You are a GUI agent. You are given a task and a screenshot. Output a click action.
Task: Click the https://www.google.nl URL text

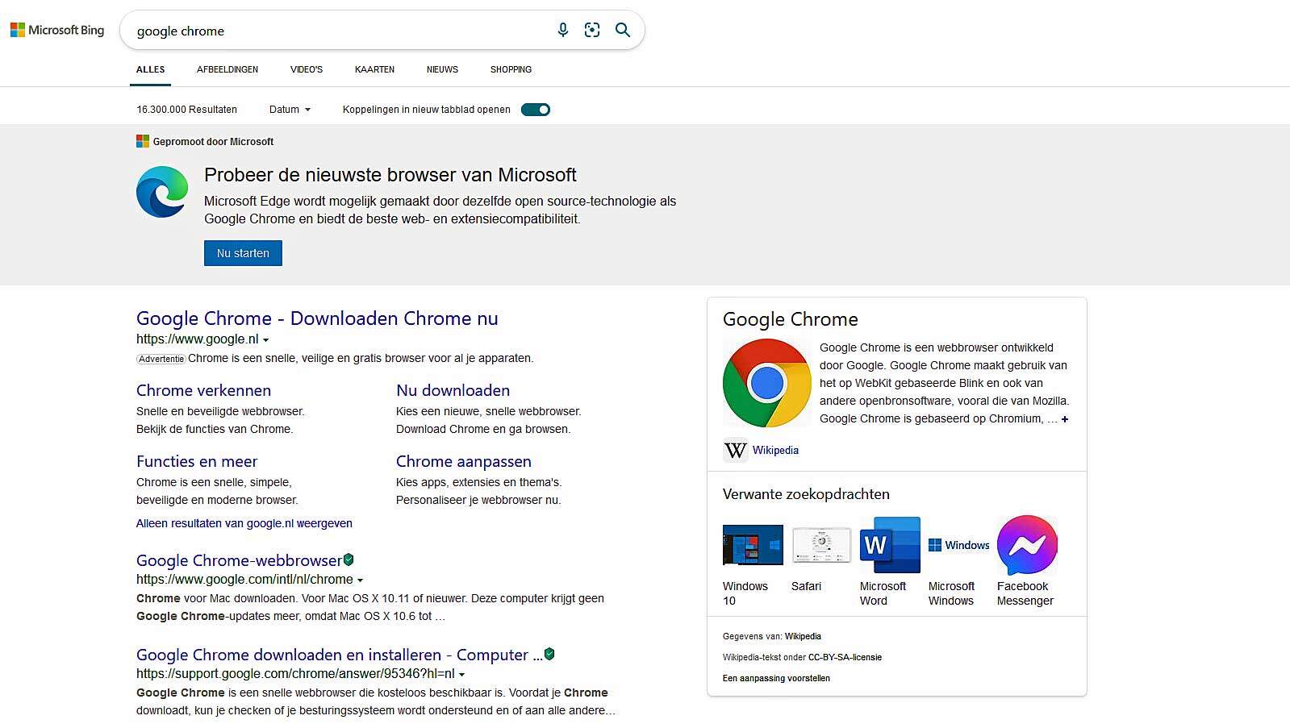197,339
